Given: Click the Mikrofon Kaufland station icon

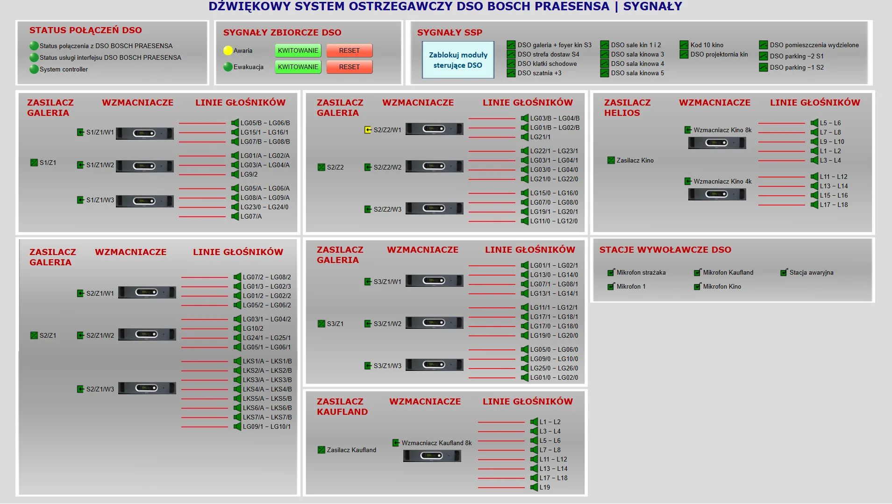Looking at the screenshot, I should 697,272.
